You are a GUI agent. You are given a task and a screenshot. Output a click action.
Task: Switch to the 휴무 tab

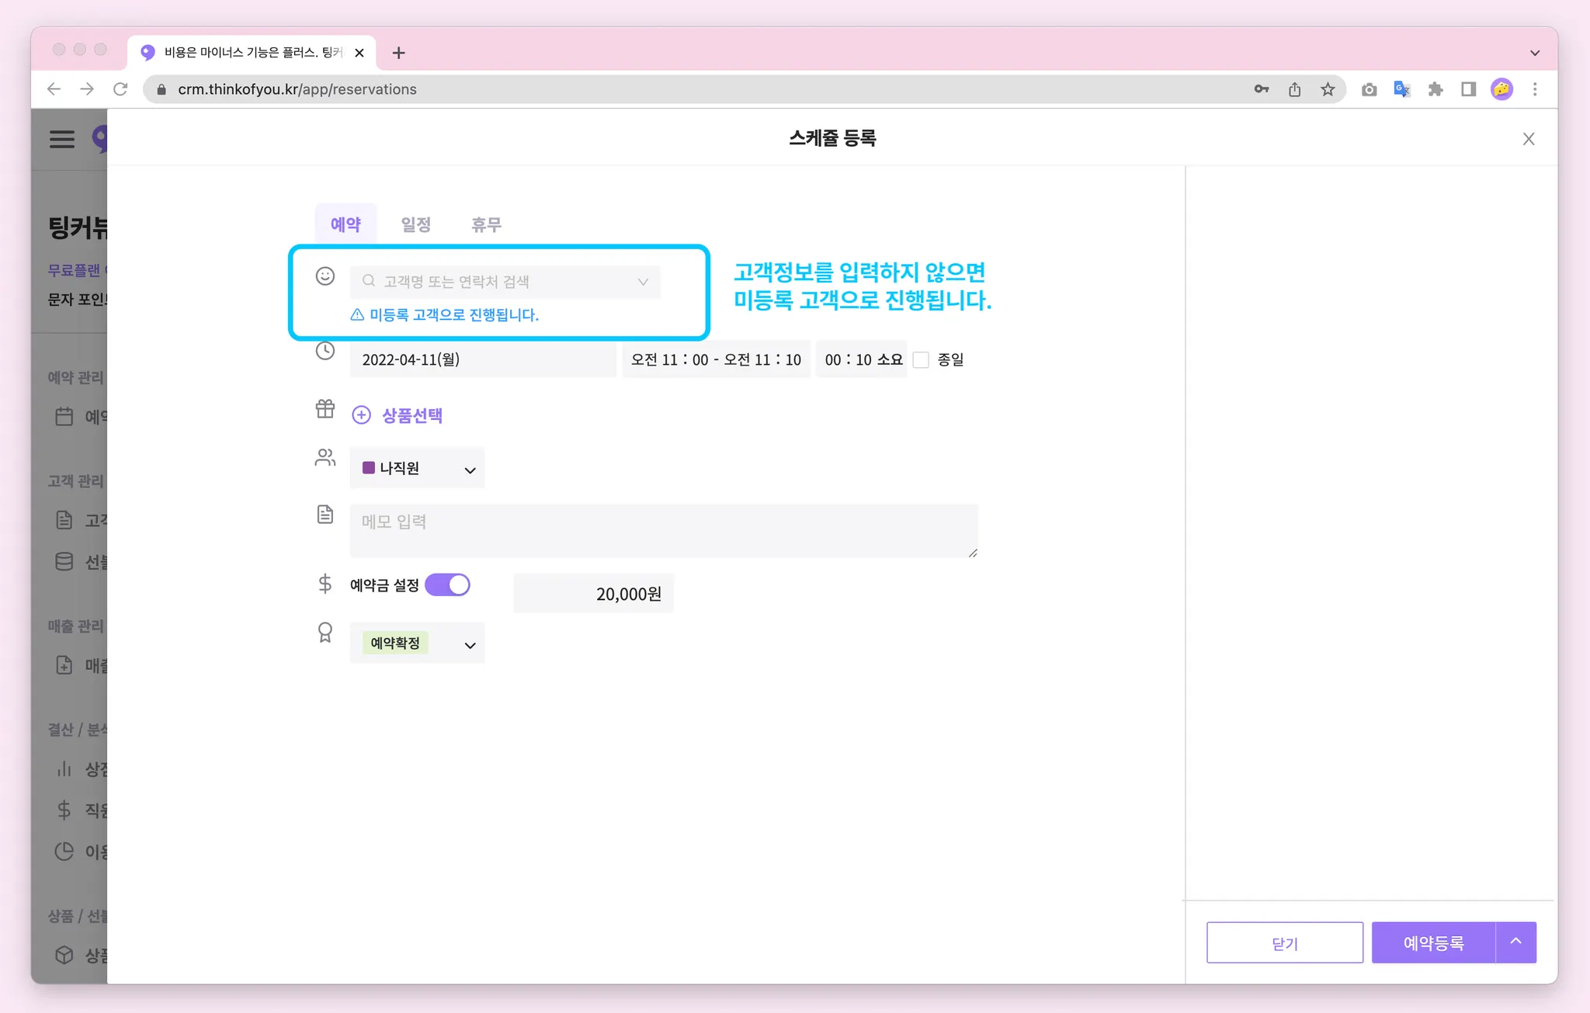[486, 224]
